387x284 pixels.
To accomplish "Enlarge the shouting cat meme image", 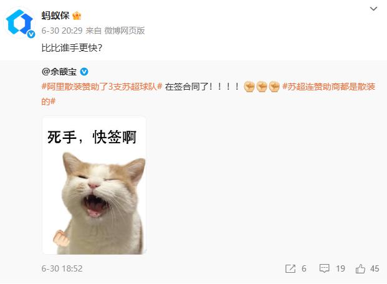I will coord(94,186).
